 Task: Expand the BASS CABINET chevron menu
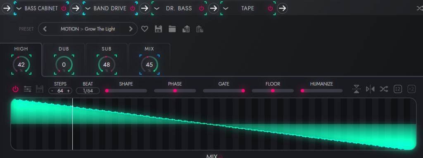[x=19, y=8]
